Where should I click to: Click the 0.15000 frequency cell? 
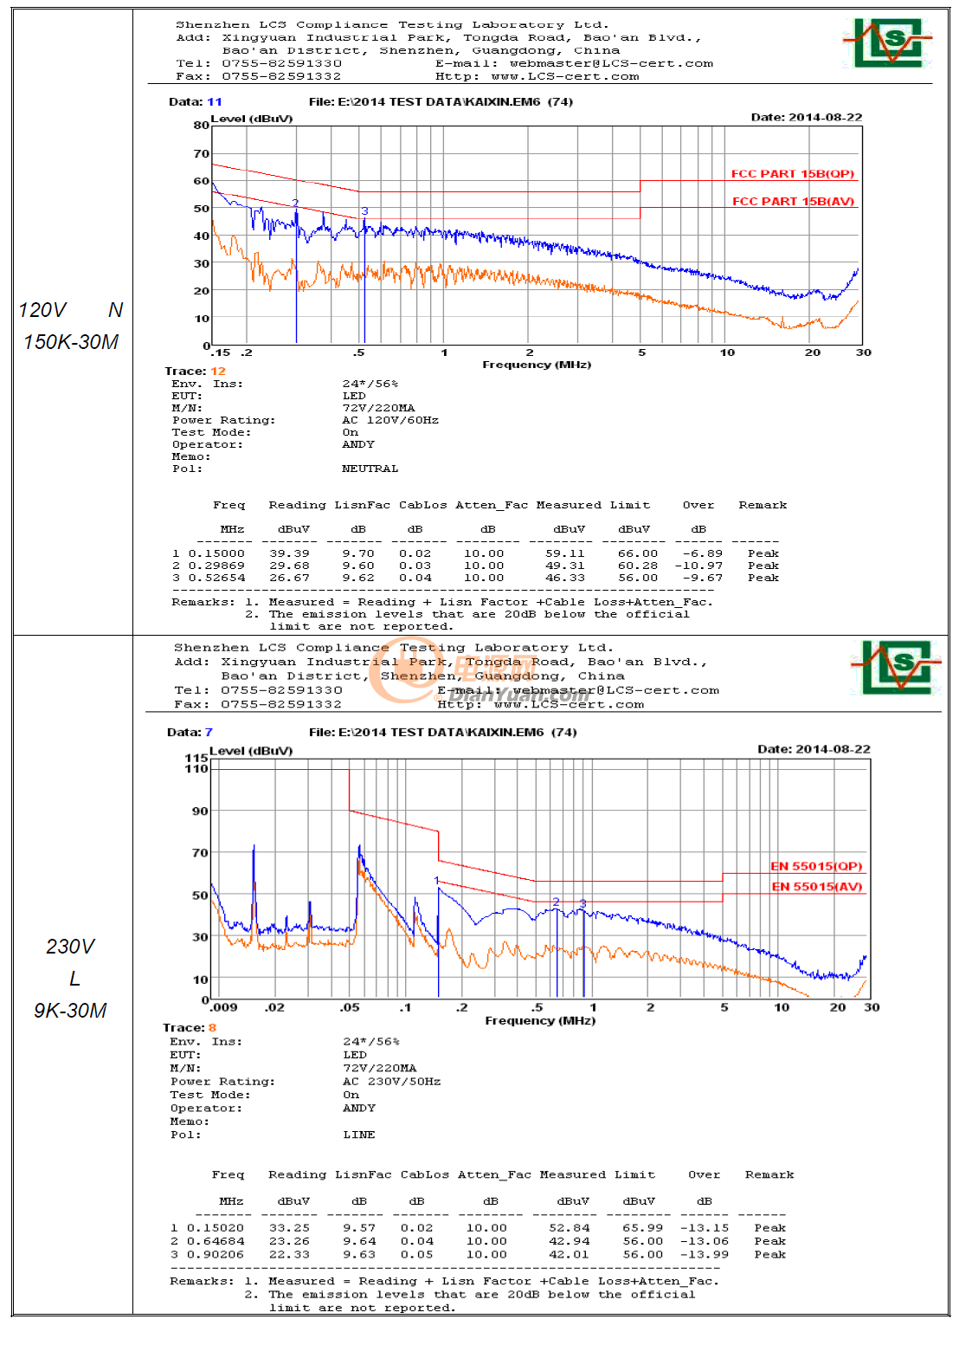pos(216,554)
